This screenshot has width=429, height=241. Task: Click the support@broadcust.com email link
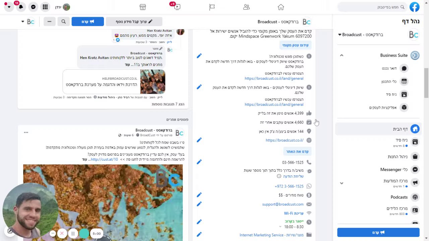283,204
